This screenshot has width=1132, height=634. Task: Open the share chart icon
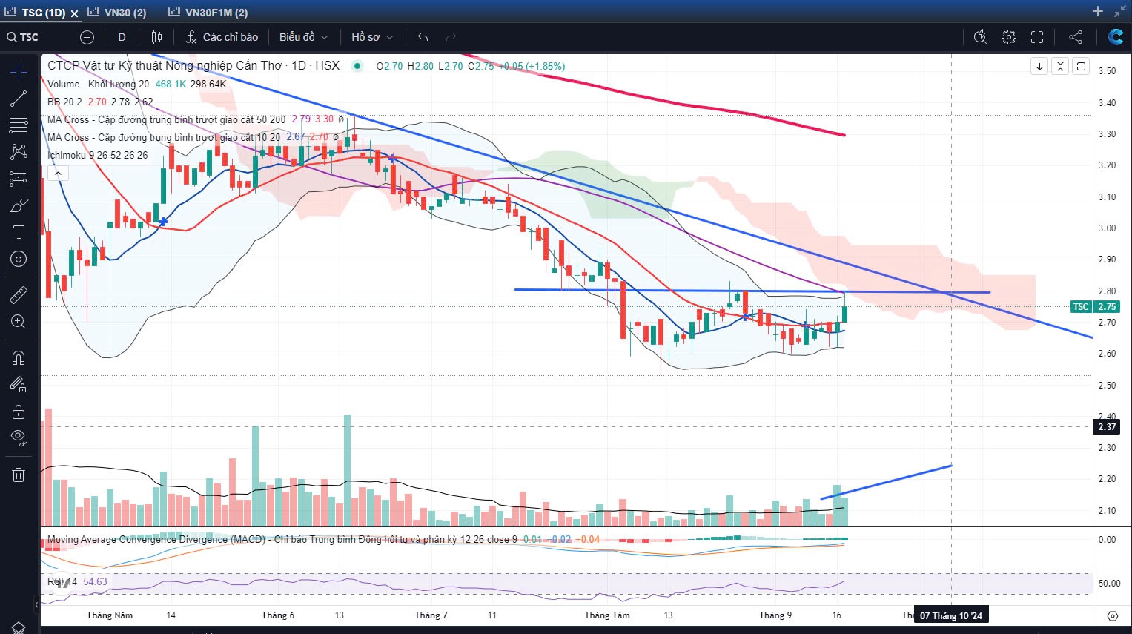click(x=1076, y=37)
